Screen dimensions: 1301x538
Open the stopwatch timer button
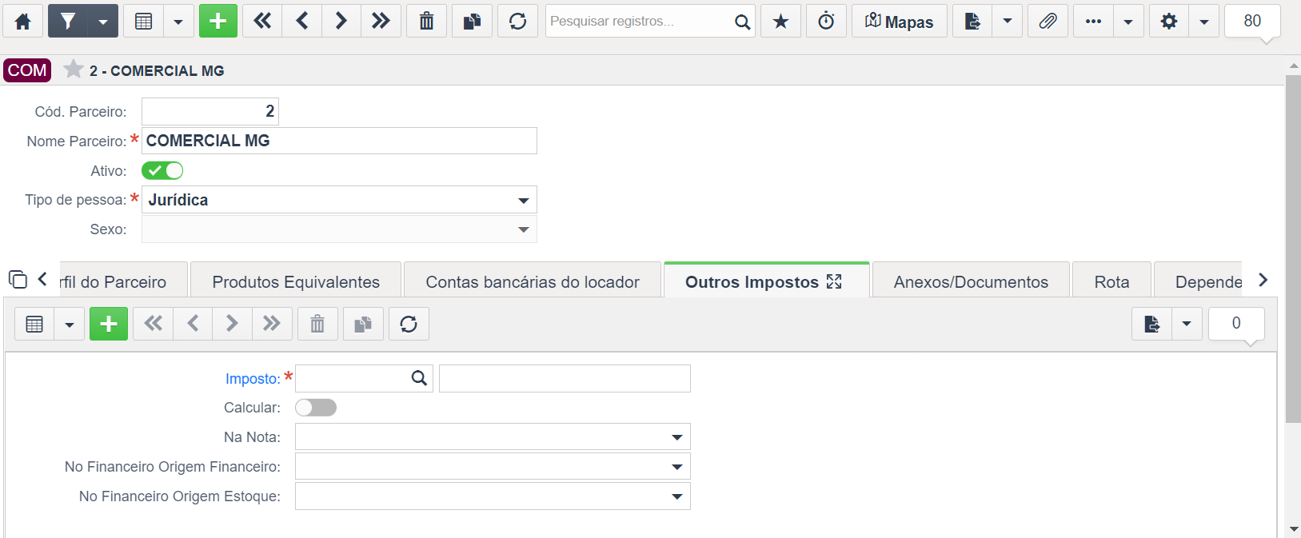pyautogui.click(x=827, y=21)
